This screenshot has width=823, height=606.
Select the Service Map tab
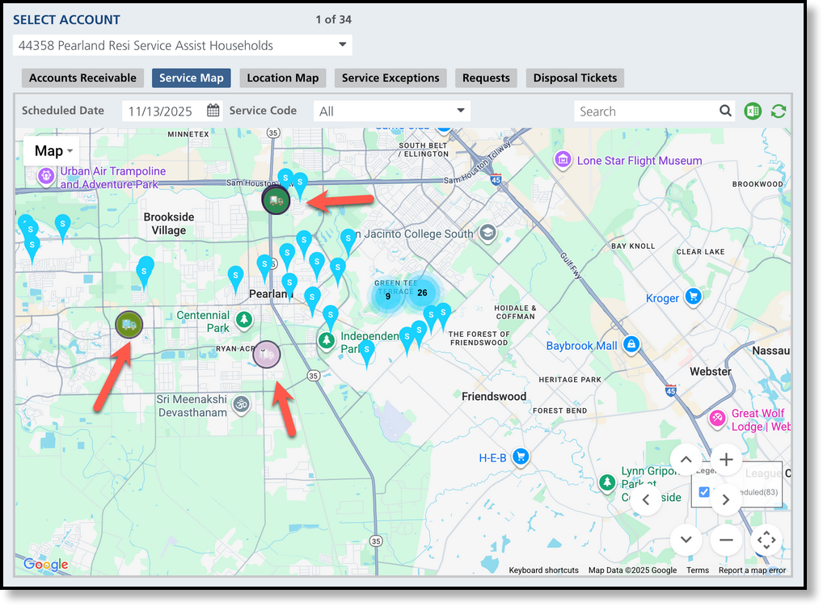coord(191,78)
